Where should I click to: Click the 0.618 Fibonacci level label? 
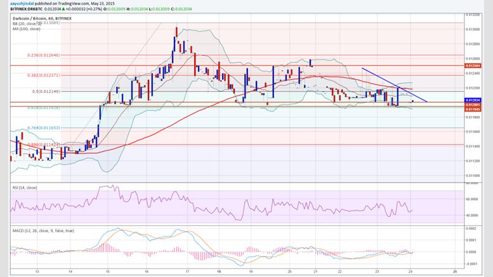tap(44, 108)
